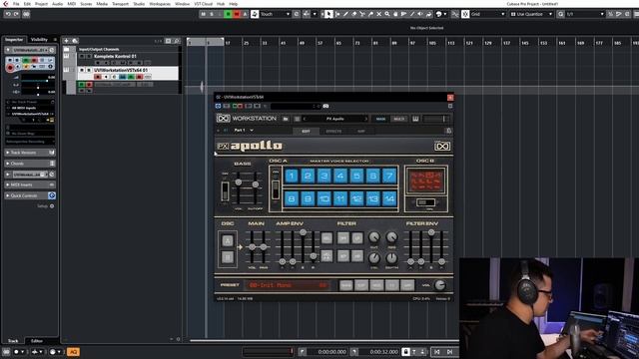This screenshot has width=639, height=359.
Task: Click the track preset cloud icon
Action: pos(75,41)
